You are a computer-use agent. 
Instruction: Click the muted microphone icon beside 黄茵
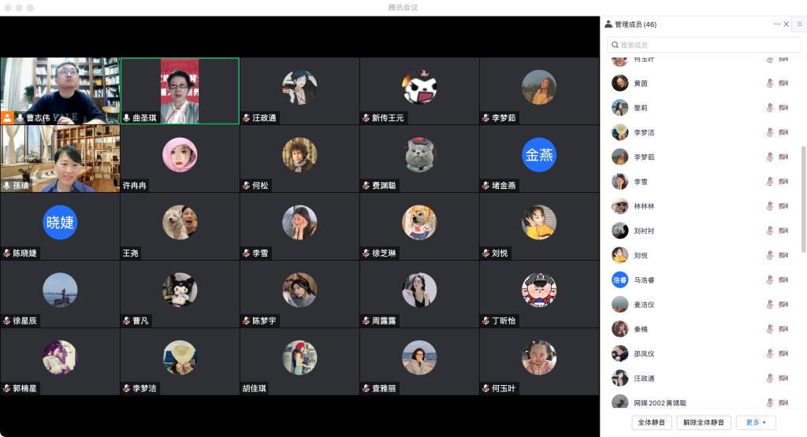(x=769, y=83)
